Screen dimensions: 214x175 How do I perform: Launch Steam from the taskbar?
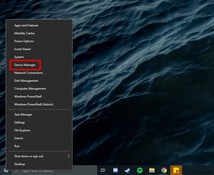click(x=127, y=170)
